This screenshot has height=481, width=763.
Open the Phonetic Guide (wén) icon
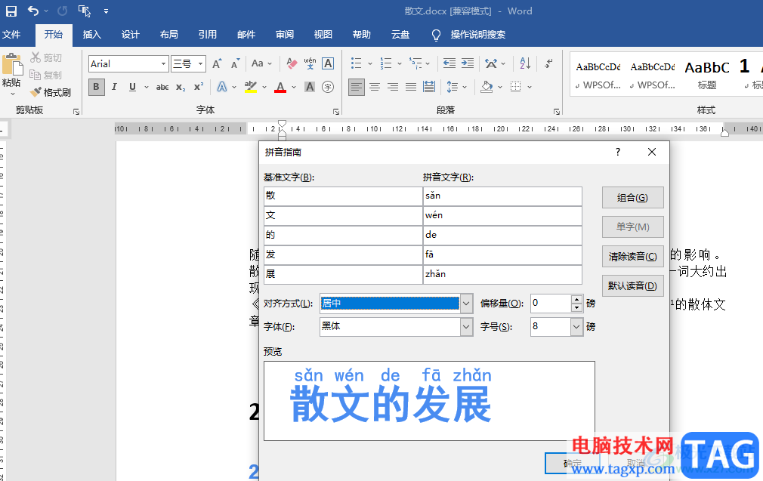pos(310,63)
